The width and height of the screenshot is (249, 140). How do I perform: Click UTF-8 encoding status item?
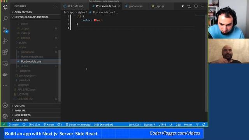[x=162, y=124]
